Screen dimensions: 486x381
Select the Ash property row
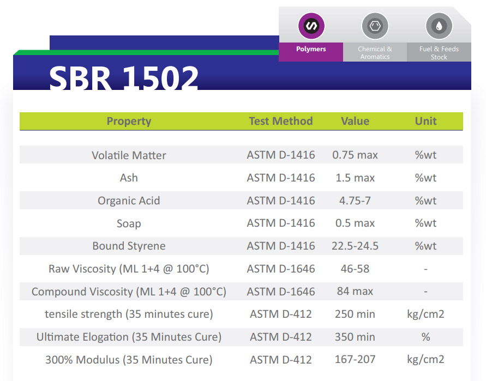click(x=129, y=178)
